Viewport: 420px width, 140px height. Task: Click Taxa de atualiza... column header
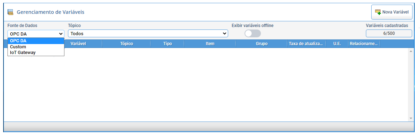(306, 44)
